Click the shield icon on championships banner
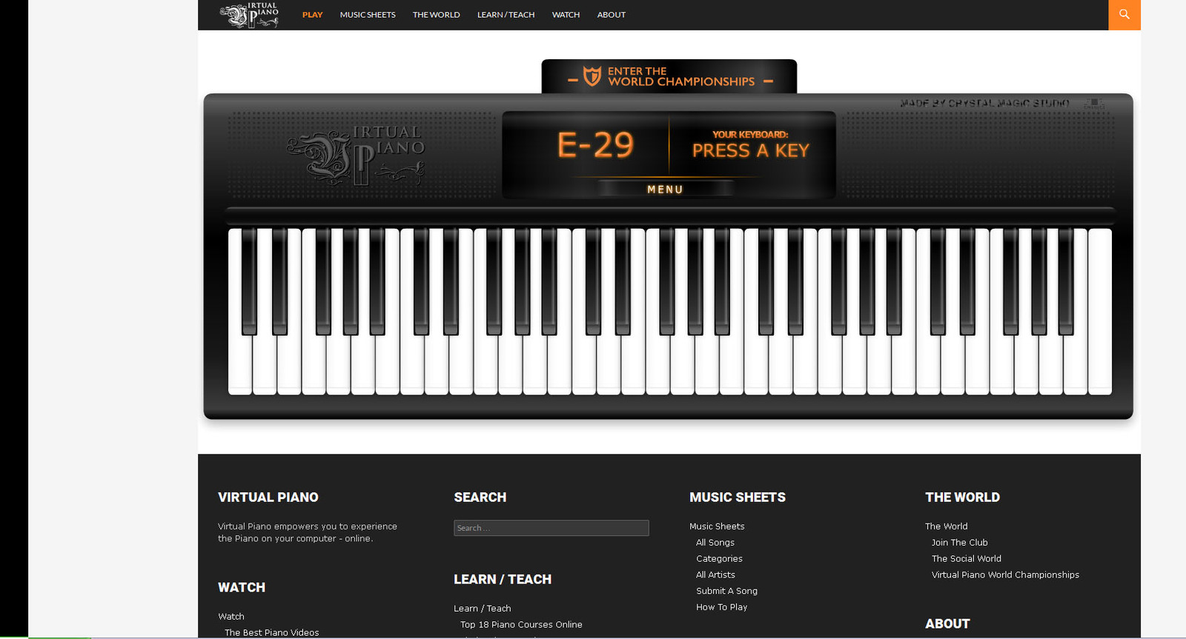This screenshot has width=1186, height=639. [592, 76]
